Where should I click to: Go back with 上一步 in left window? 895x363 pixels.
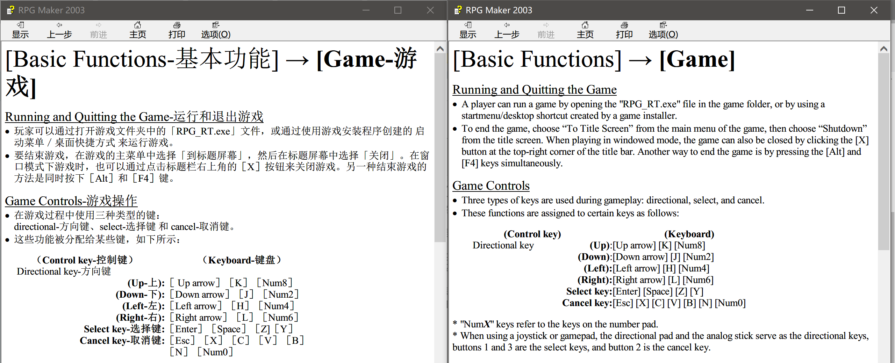(59, 30)
